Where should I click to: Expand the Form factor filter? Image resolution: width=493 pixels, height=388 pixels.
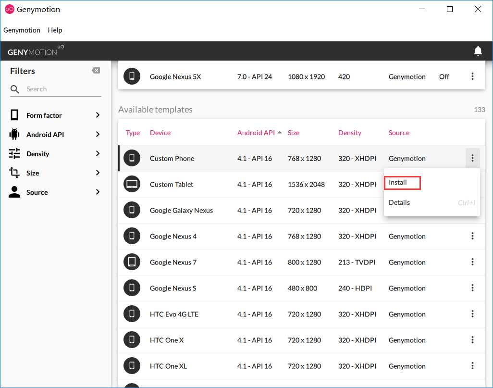point(98,115)
